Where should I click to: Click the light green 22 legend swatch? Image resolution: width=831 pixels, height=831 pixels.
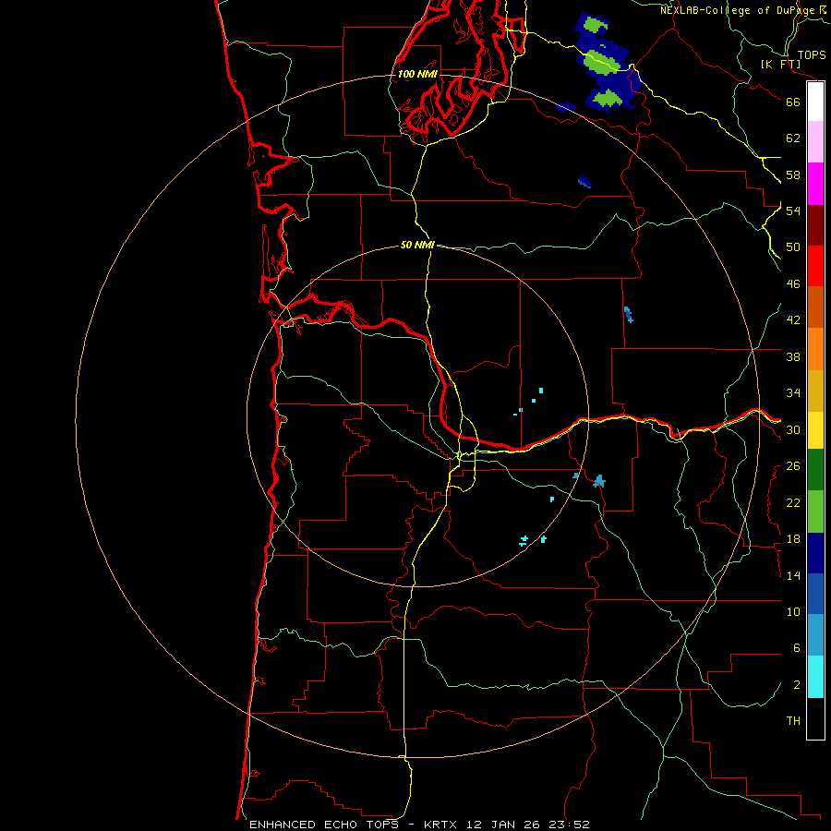click(815, 512)
